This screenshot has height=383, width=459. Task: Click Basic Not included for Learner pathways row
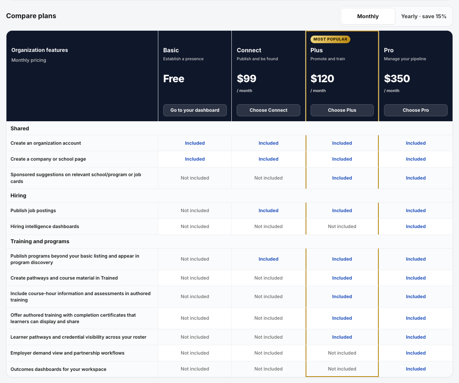[x=195, y=337]
